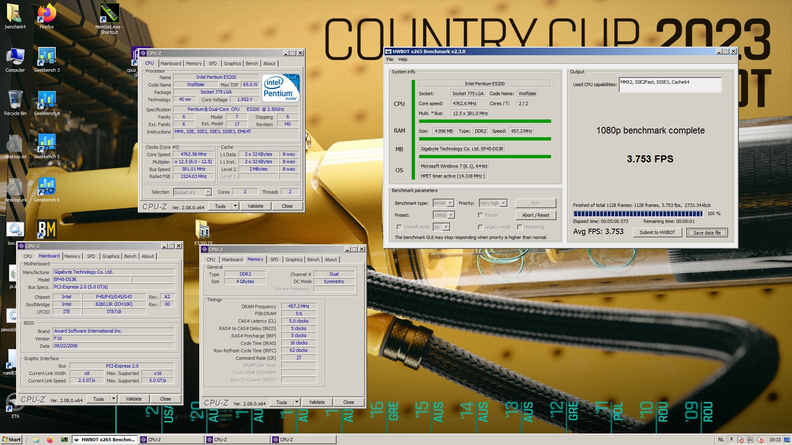Screen dimensions: 792x445
Task: Open About tab in CPU-Z Memory window
Action: [330, 260]
